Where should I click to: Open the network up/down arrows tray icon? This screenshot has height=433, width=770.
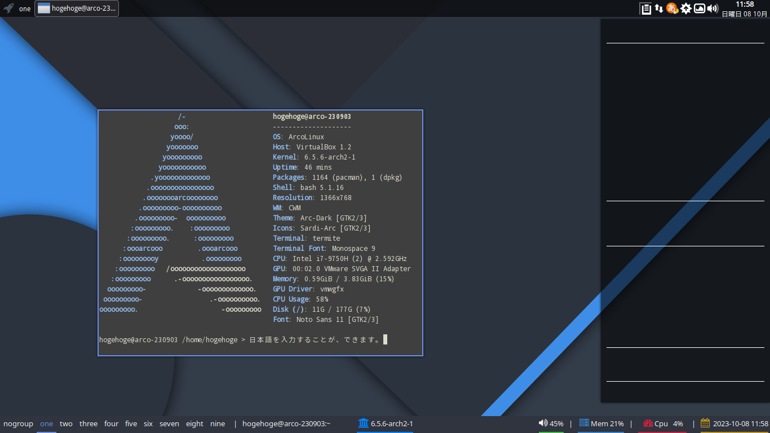pyautogui.click(x=659, y=8)
